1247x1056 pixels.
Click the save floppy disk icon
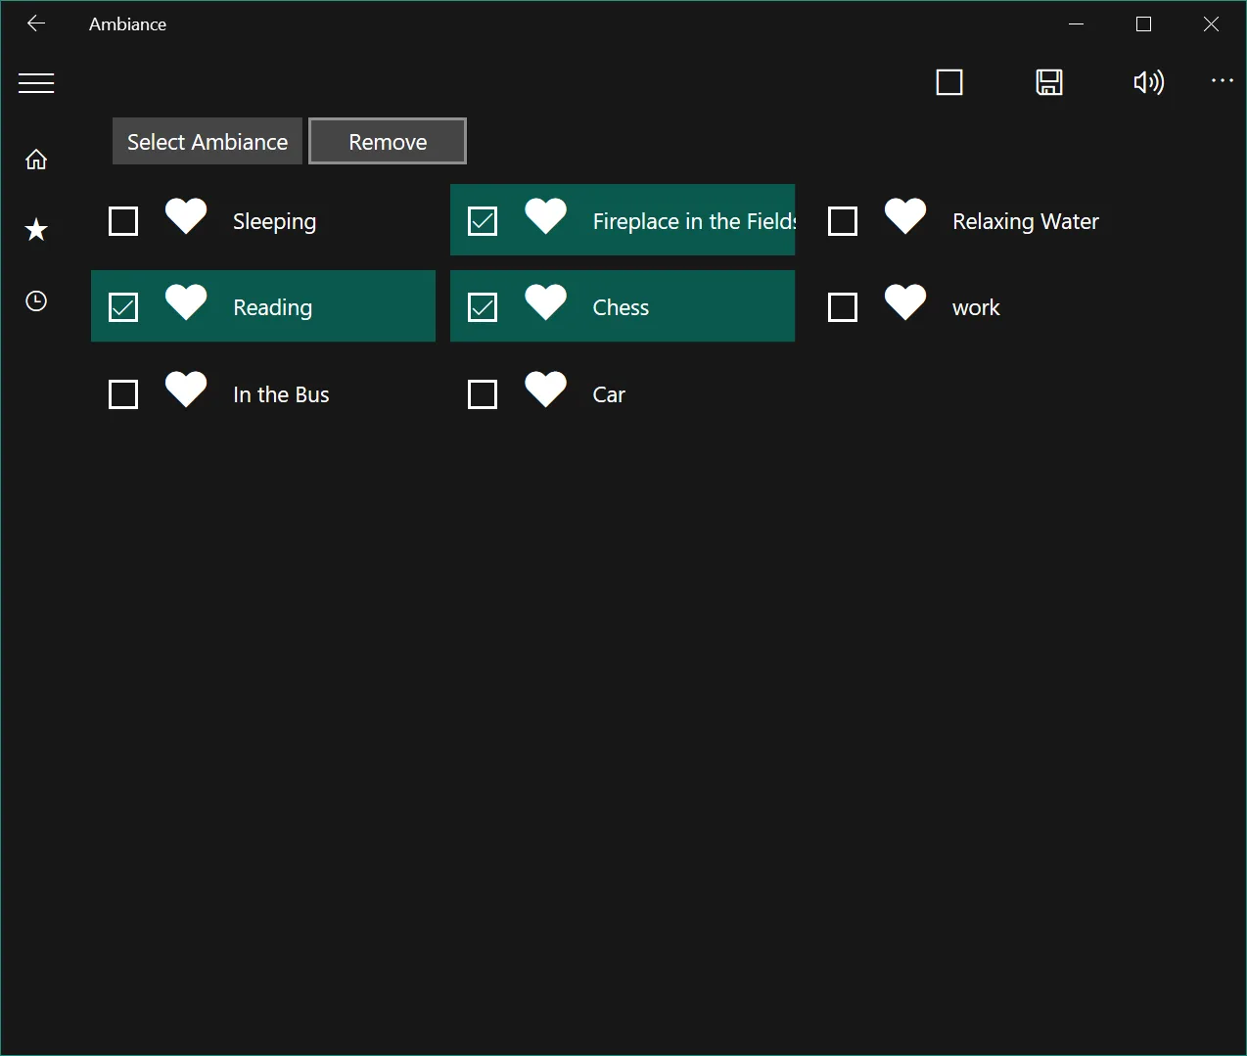click(x=1049, y=82)
